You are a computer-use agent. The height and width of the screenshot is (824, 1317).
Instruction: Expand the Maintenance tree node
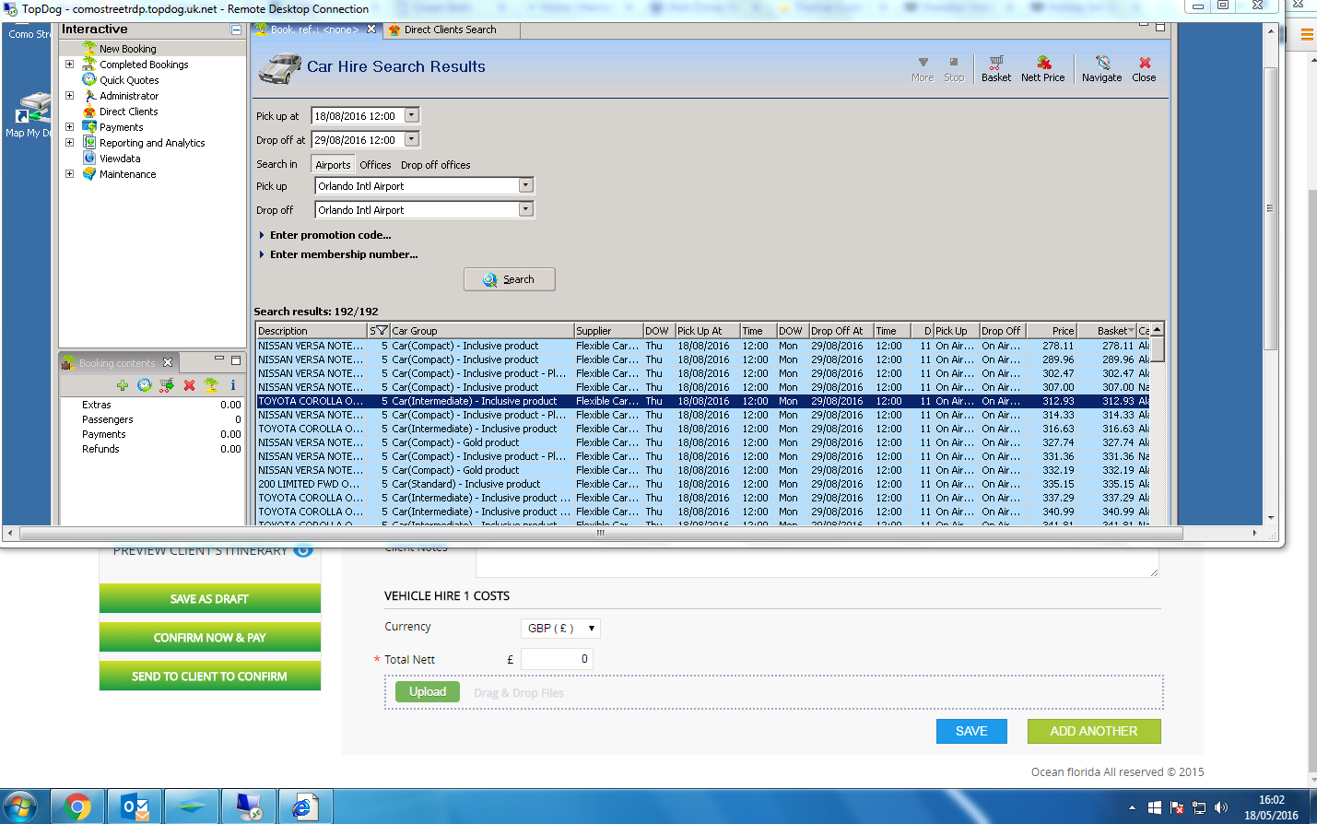point(69,174)
